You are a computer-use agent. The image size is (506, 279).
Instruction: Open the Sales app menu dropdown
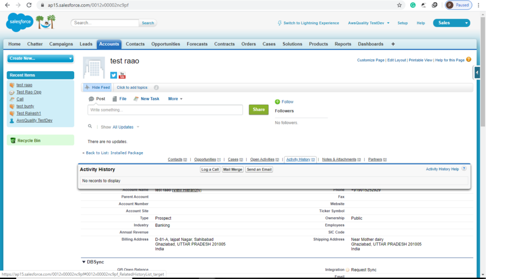tap(451, 23)
